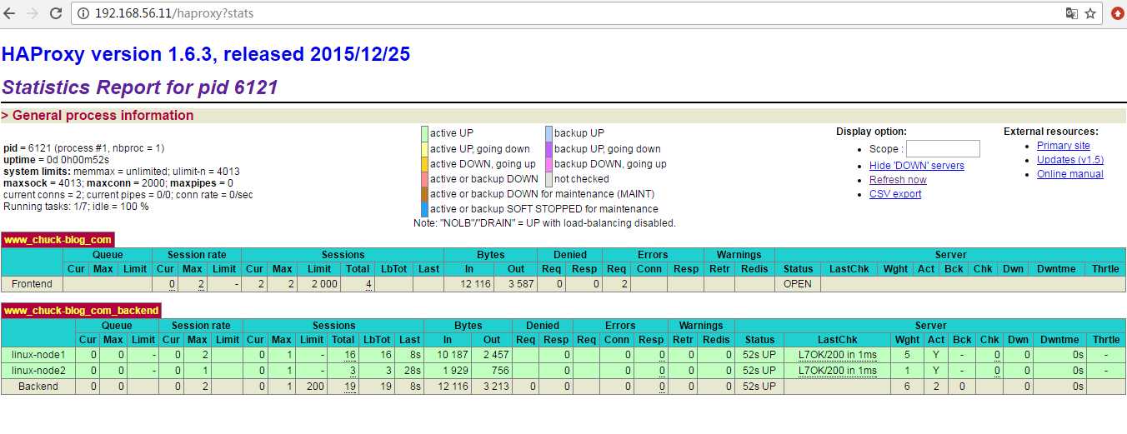Screen dimensions: 1127x434
Task: Click into the Scope text field
Action: (x=943, y=149)
